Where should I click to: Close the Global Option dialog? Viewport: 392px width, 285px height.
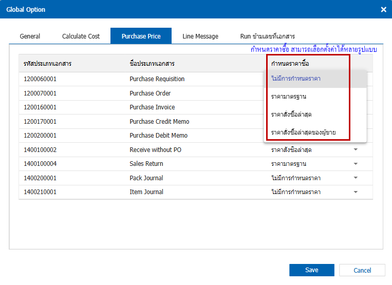tap(383, 9)
